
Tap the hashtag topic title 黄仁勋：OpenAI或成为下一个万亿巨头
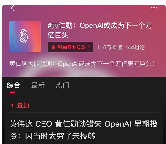tap(100, 30)
